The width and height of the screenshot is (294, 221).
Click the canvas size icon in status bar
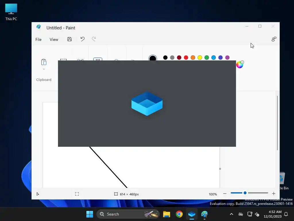[116, 194]
